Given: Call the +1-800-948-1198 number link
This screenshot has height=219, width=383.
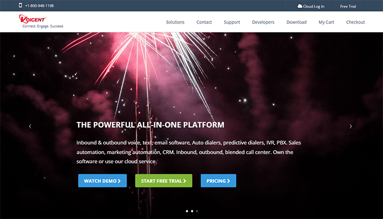Looking at the screenshot, I should 39,5.
